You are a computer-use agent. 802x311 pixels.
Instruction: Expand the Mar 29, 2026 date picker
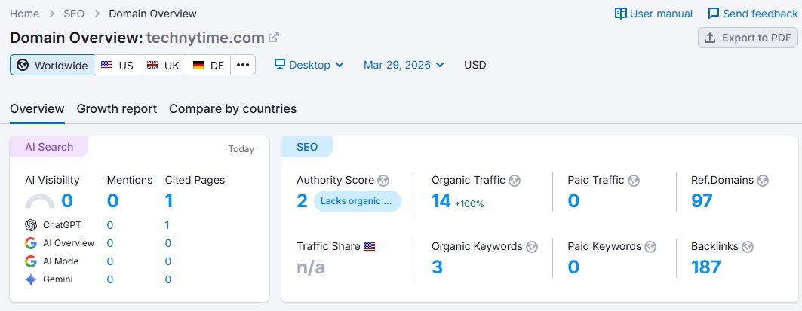pos(404,65)
